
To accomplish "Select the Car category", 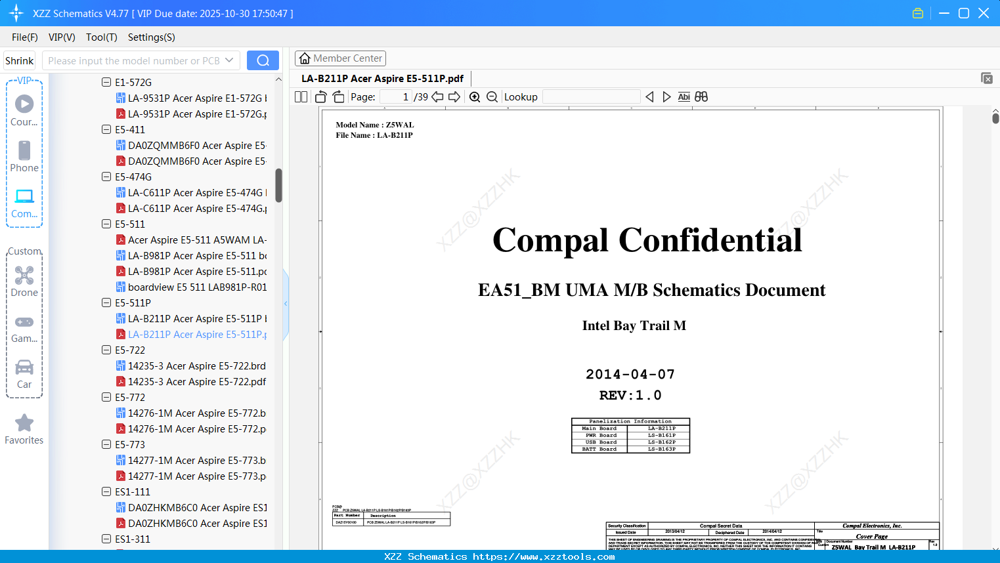I will click(x=24, y=373).
